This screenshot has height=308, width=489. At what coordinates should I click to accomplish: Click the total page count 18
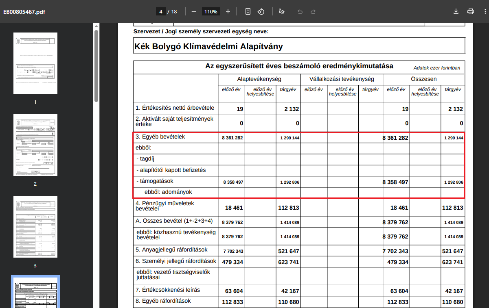click(x=174, y=11)
